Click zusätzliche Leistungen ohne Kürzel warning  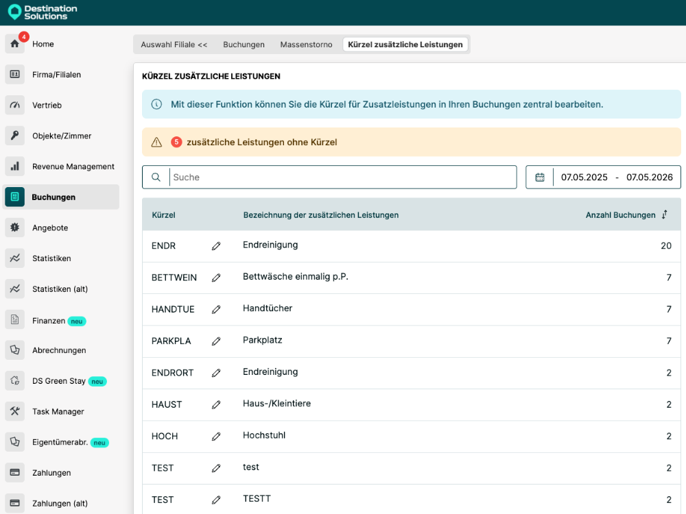pos(261,142)
